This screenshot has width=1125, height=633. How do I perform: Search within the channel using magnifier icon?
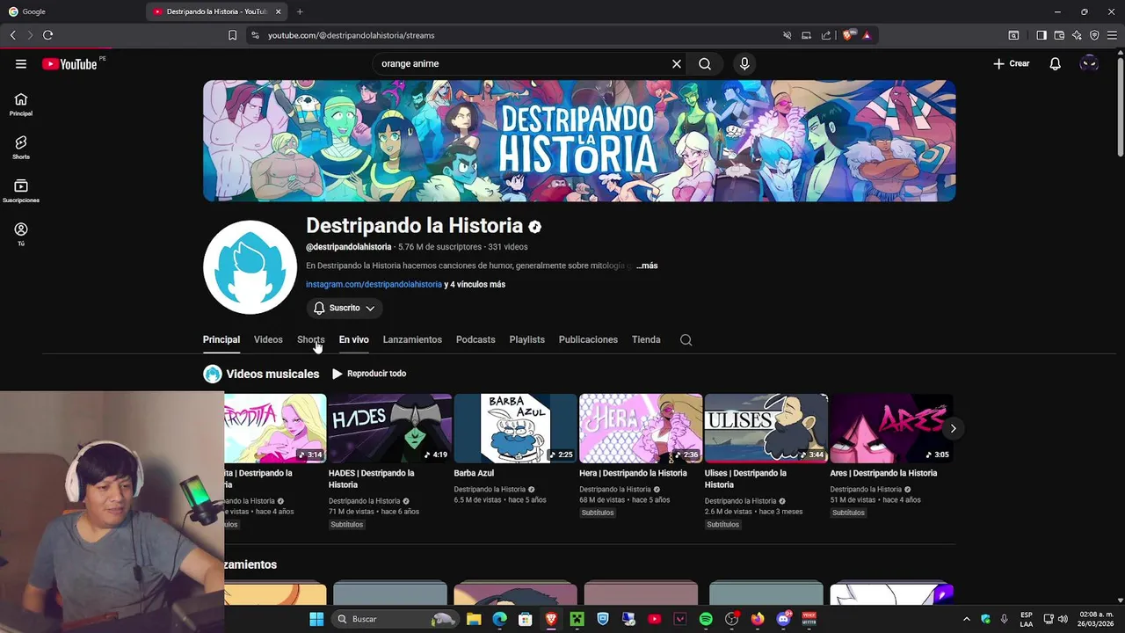(686, 340)
